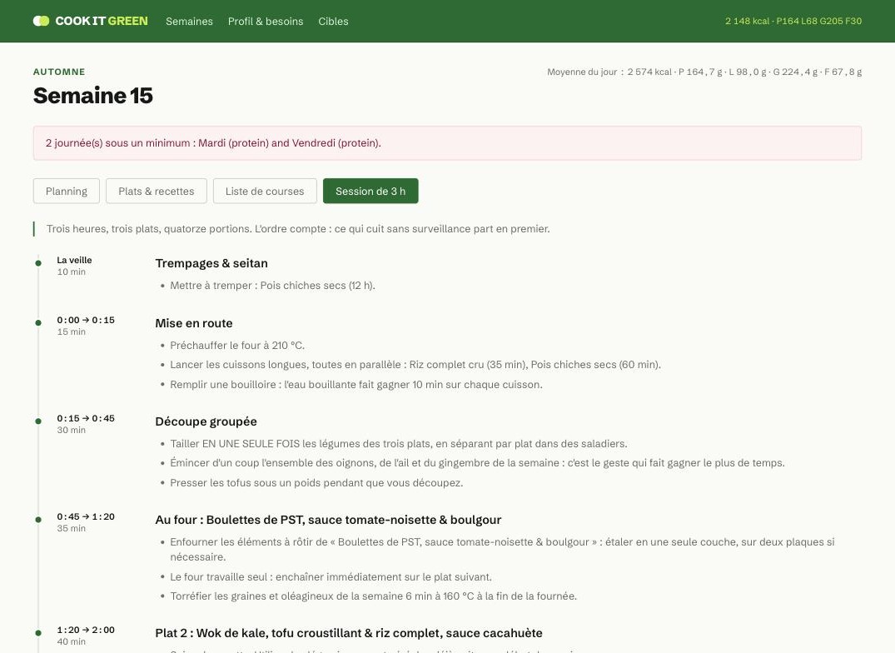Select the AUTOMNE season label
The height and width of the screenshot is (653, 895).
coord(59,72)
